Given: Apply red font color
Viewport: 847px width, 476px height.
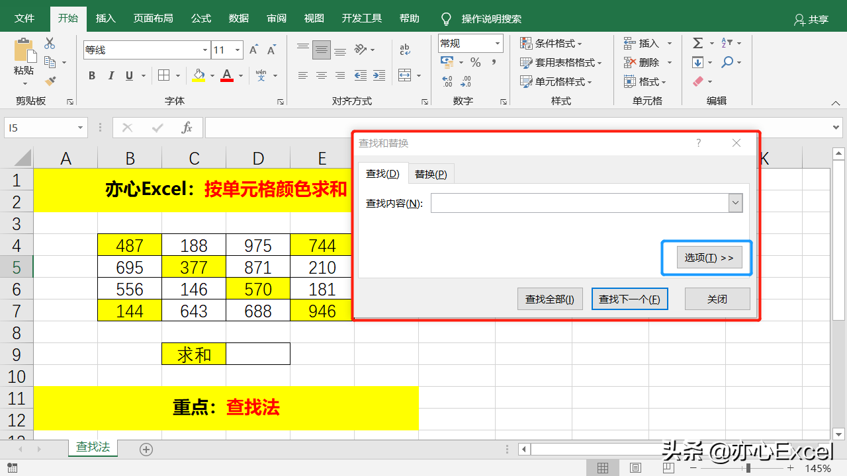Looking at the screenshot, I should click(227, 75).
